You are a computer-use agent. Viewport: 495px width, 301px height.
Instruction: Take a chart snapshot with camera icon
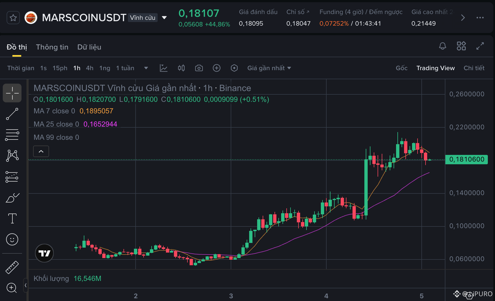tap(199, 68)
